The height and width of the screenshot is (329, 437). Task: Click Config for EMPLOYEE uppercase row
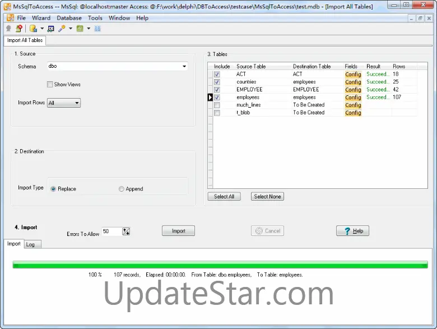tap(353, 90)
